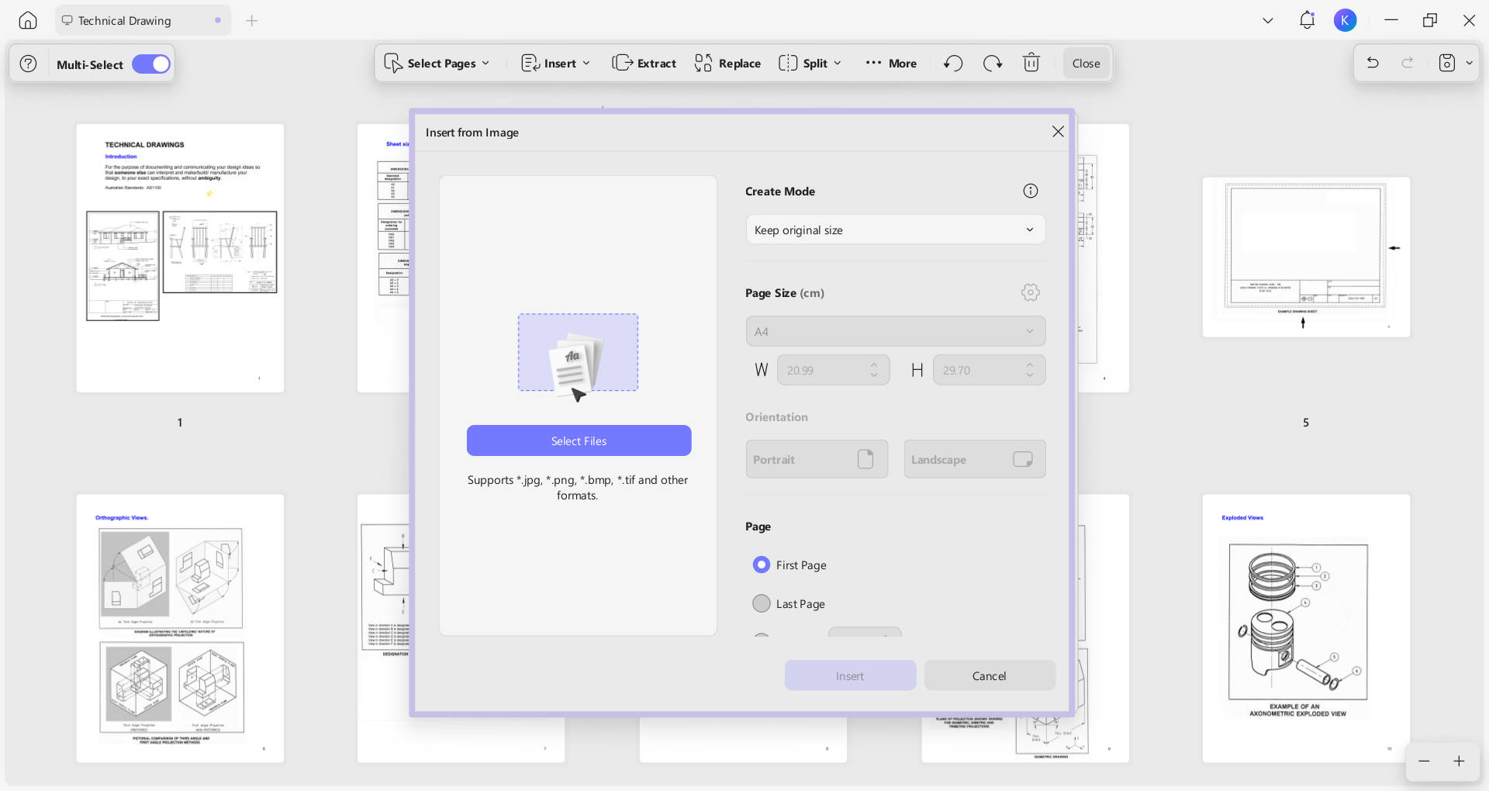The height and width of the screenshot is (791, 1489).
Task: Click the save icon at top right
Action: coord(1447,64)
